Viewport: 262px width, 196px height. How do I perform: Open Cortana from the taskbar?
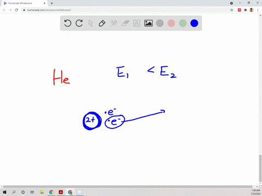pyautogui.click(x=23, y=192)
